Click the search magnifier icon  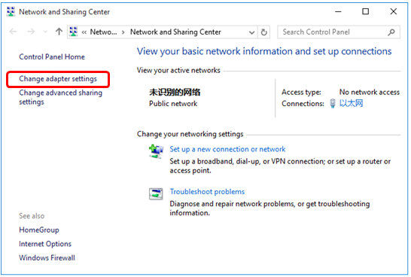point(391,32)
